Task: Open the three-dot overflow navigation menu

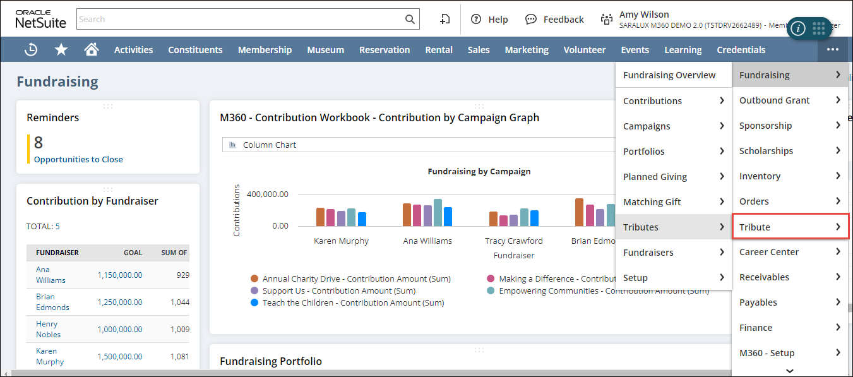Action: pyautogui.click(x=833, y=49)
